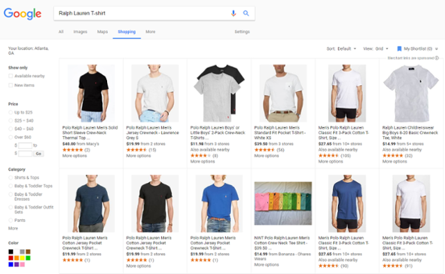Image resolution: width=445 pixels, height=274 pixels.
Task: Click the Go price button
Action: [x=38, y=154]
